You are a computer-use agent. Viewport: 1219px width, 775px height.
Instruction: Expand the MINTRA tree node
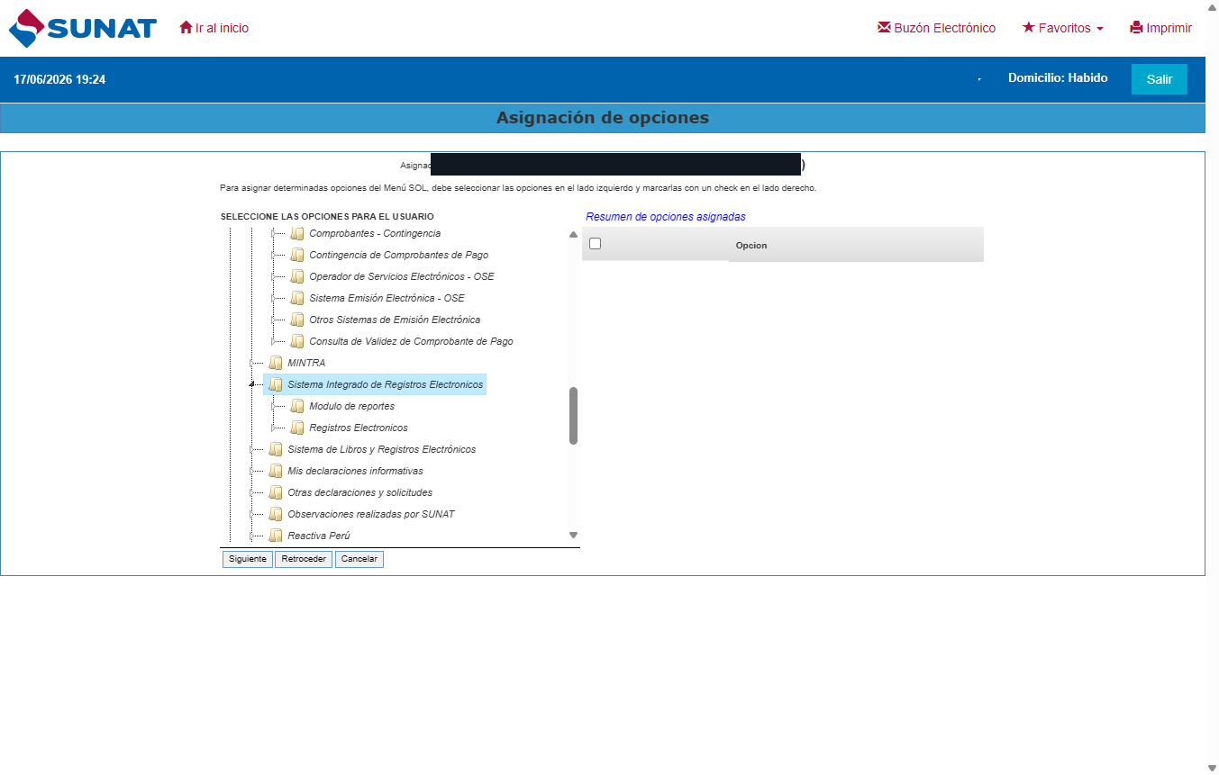(x=251, y=363)
